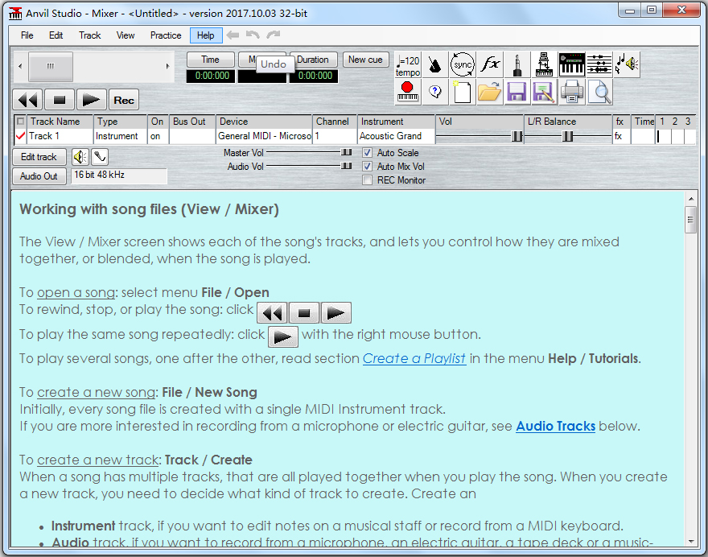Click Track 1 Vol slider handle
This screenshot has height=557, width=708.
517,136
